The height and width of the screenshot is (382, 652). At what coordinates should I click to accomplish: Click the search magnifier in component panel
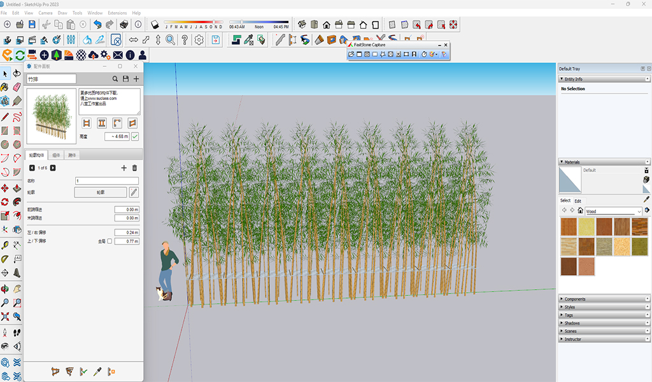pos(115,79)
